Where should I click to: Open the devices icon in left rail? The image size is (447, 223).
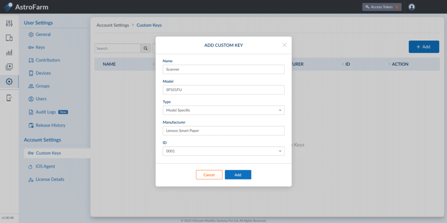click(x=9, y=38)
